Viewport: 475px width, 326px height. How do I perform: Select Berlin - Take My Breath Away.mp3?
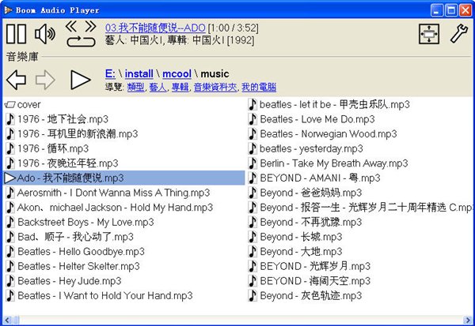click(328, 163)
